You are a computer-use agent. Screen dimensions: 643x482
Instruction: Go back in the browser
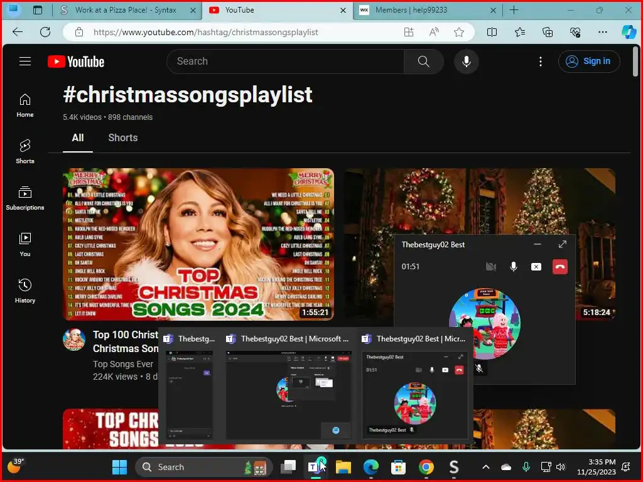(18, 32)
